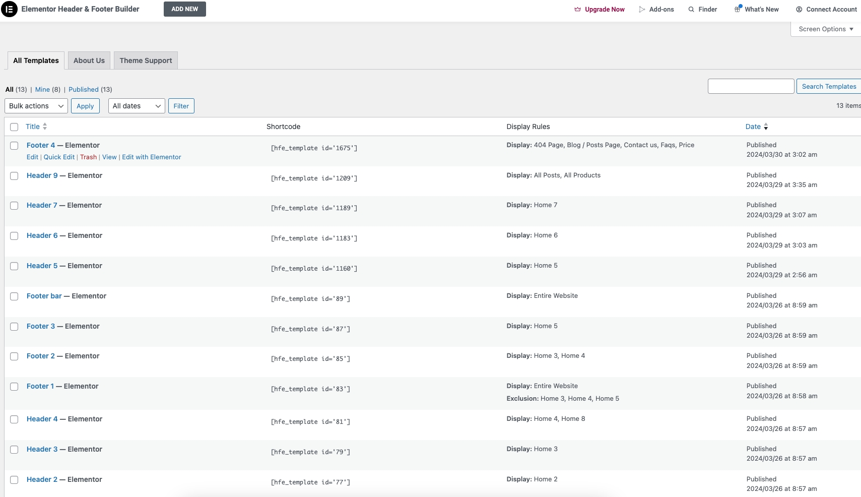
Task: Open Add-ons via its arrow icon
Action: 642,10
